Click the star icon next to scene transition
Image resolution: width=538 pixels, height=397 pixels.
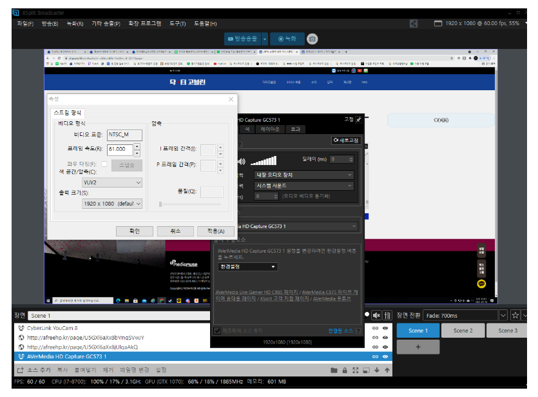tap(515, 315)
